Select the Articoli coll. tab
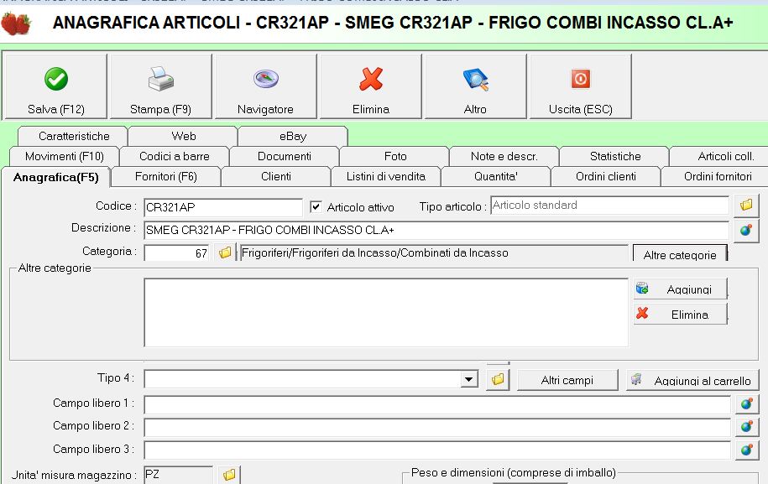768x484 pixels. point(719,156)
